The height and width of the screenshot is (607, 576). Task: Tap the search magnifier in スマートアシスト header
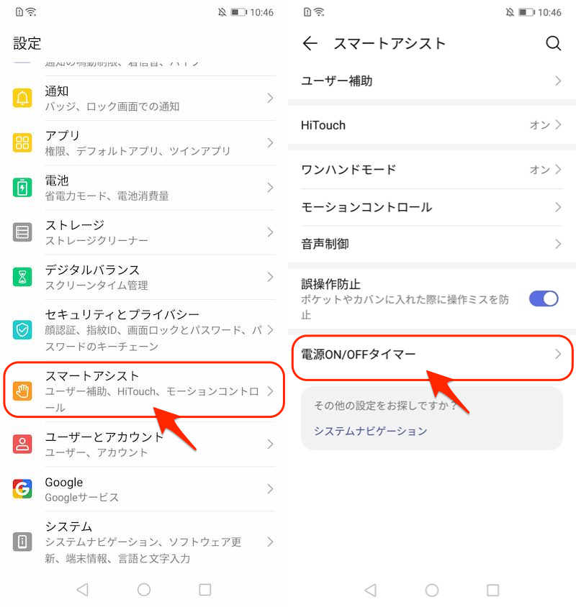click(x=553, y=43)
